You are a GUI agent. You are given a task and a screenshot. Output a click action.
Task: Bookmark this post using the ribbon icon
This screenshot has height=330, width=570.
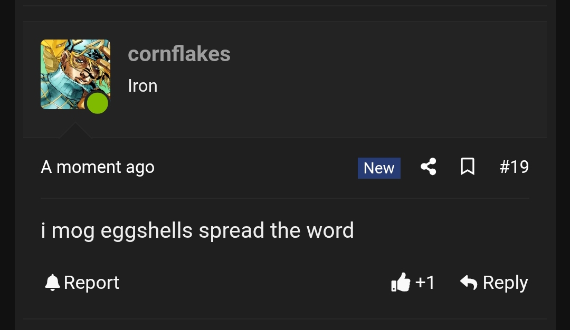point(468,167)
